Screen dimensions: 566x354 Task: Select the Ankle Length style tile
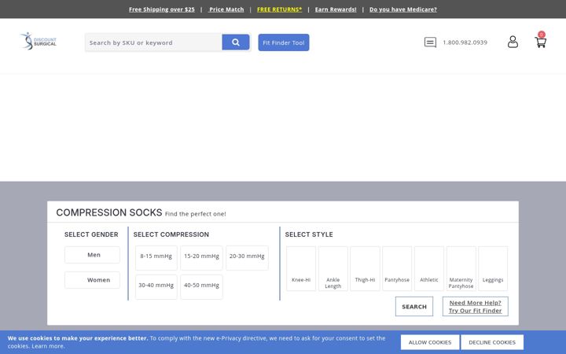[333, 268]
